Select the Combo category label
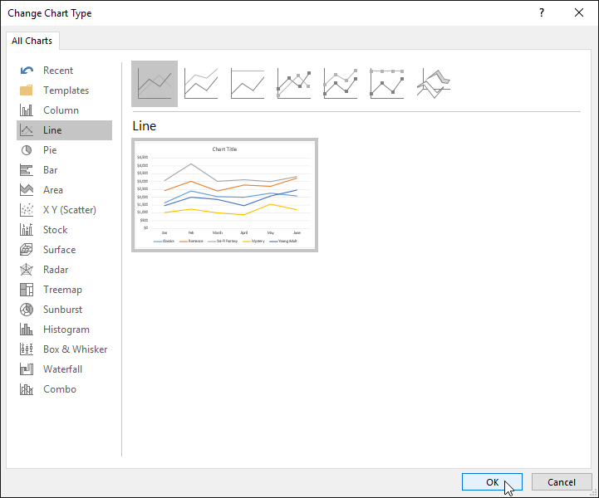Image resolution: width=599 pixels, height=498 pixels. [60, 389]
